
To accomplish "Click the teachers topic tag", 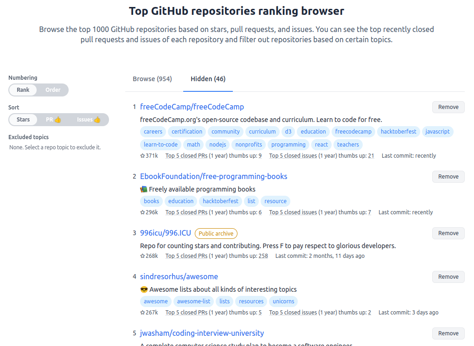I will [x=348, y=144].
